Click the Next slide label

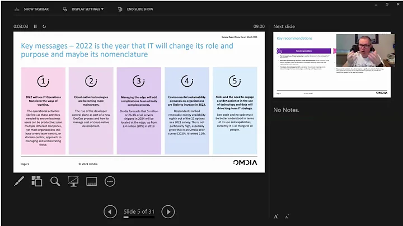coord(284,26)
